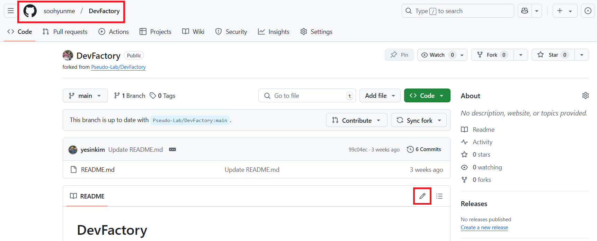Click the green Code button

click(427, 96)
